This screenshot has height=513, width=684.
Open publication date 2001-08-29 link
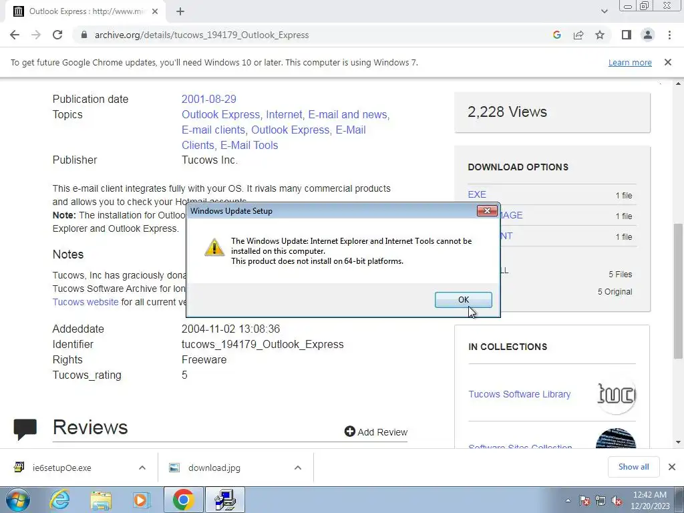click(x=209, y=99)
